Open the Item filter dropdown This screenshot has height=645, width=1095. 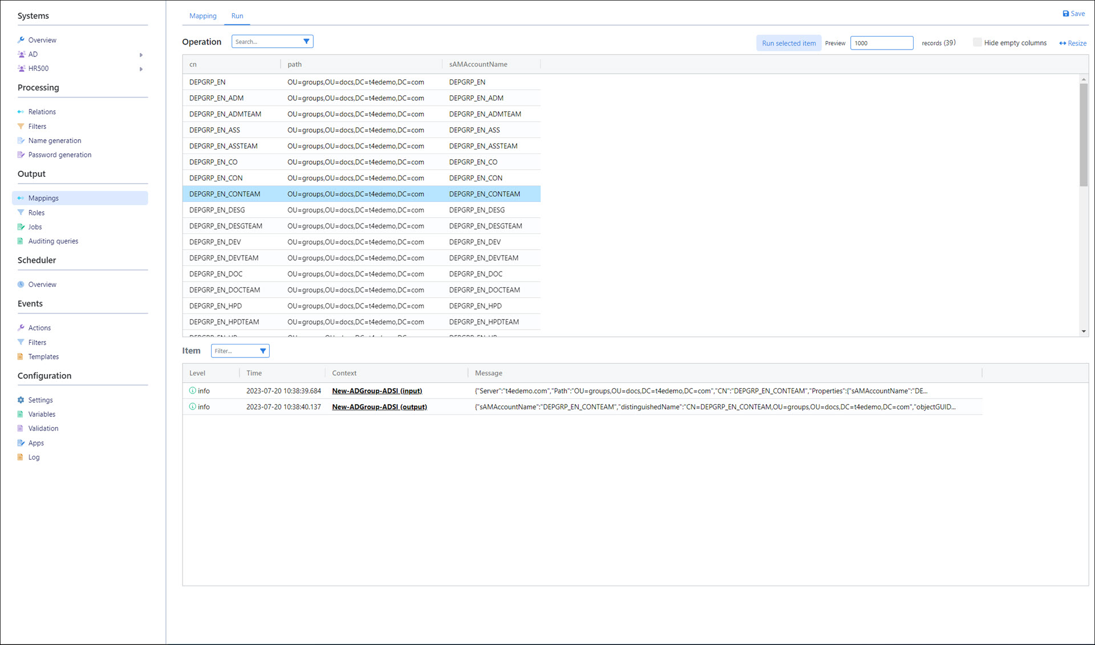[x=263, y=351]
